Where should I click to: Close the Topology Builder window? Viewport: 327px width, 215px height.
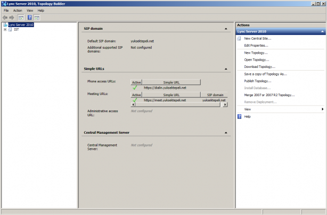323,4
